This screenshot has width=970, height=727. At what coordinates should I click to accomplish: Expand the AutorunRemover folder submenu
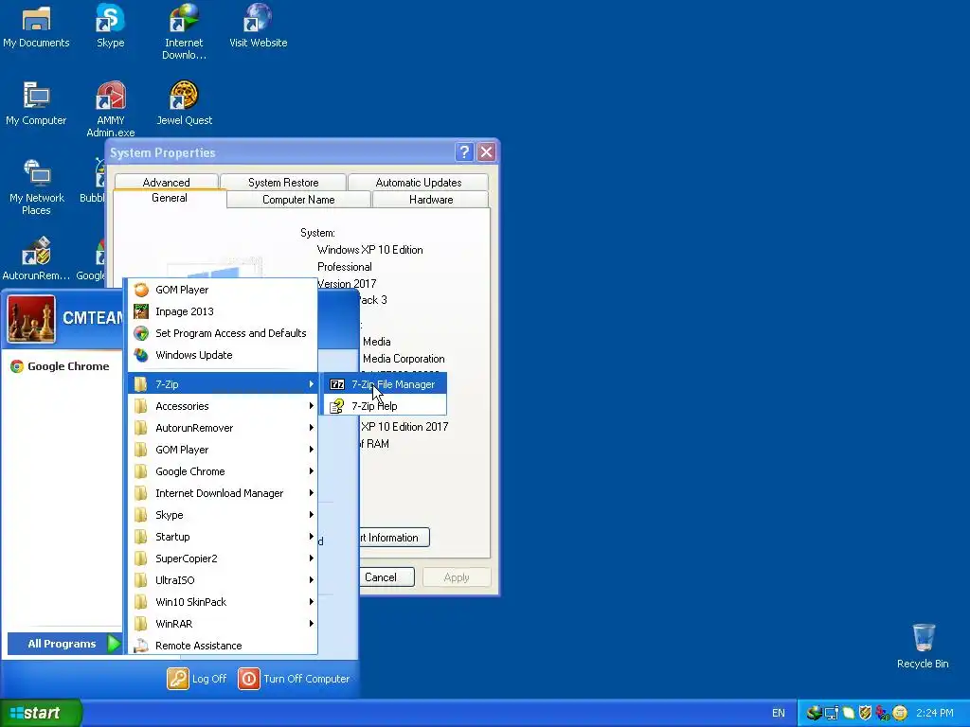click(223, 428)
